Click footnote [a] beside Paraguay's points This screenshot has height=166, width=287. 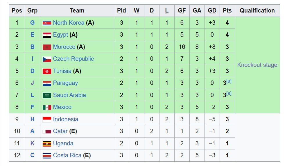pos(229,81)
